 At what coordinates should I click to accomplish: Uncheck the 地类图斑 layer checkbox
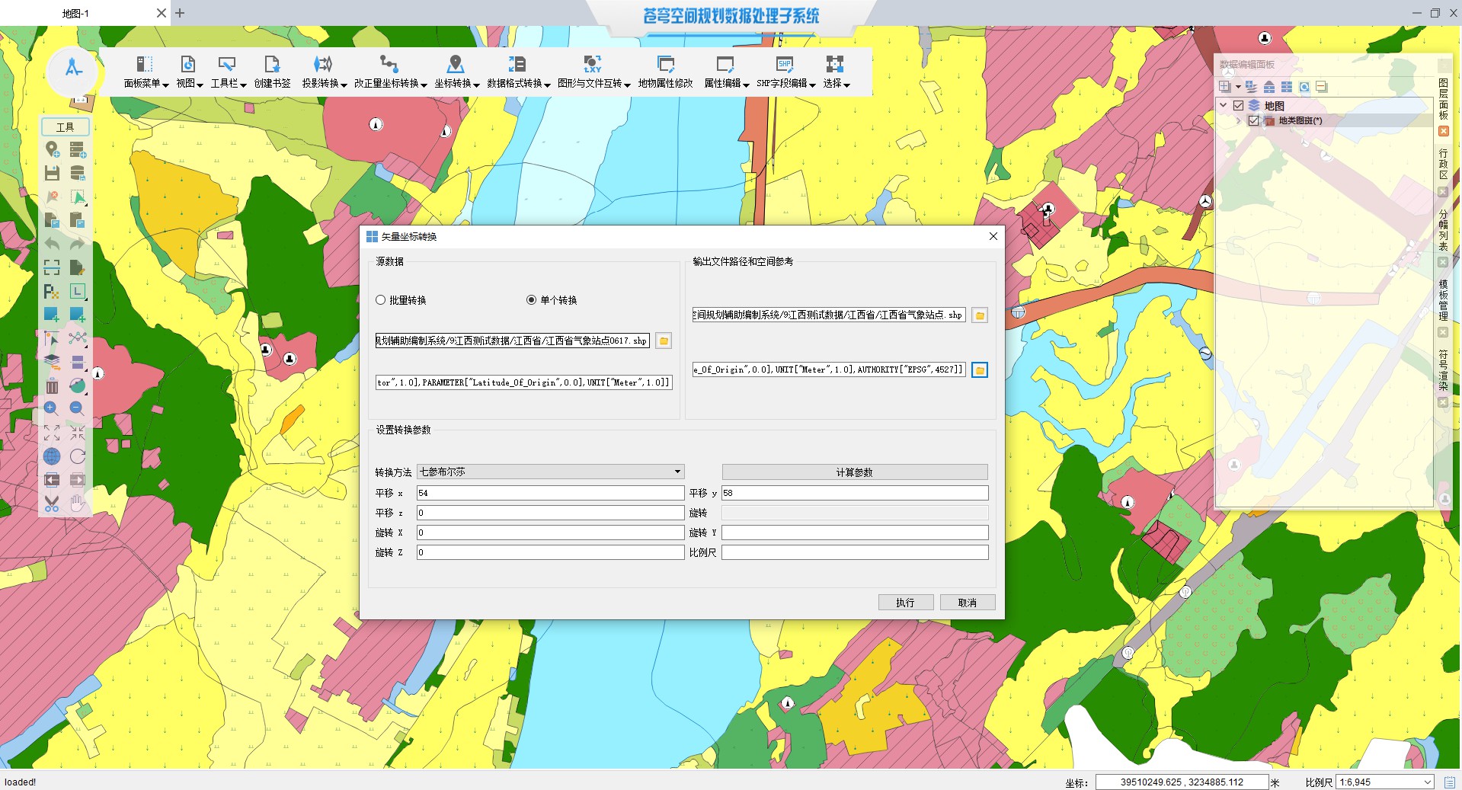pyautogui.click(x=1253, y=120)
